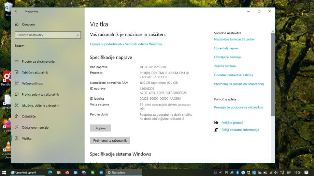Open Nastavitve funkcije BitLocker link

click(x=234, y=39)
